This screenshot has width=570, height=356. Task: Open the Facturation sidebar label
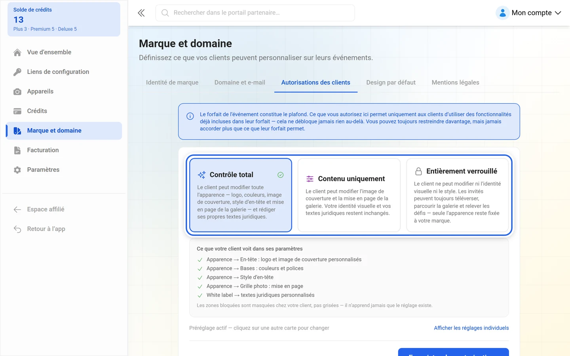click(43, 150)
